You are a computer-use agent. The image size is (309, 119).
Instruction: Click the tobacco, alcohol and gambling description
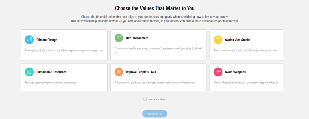(246, 50)
